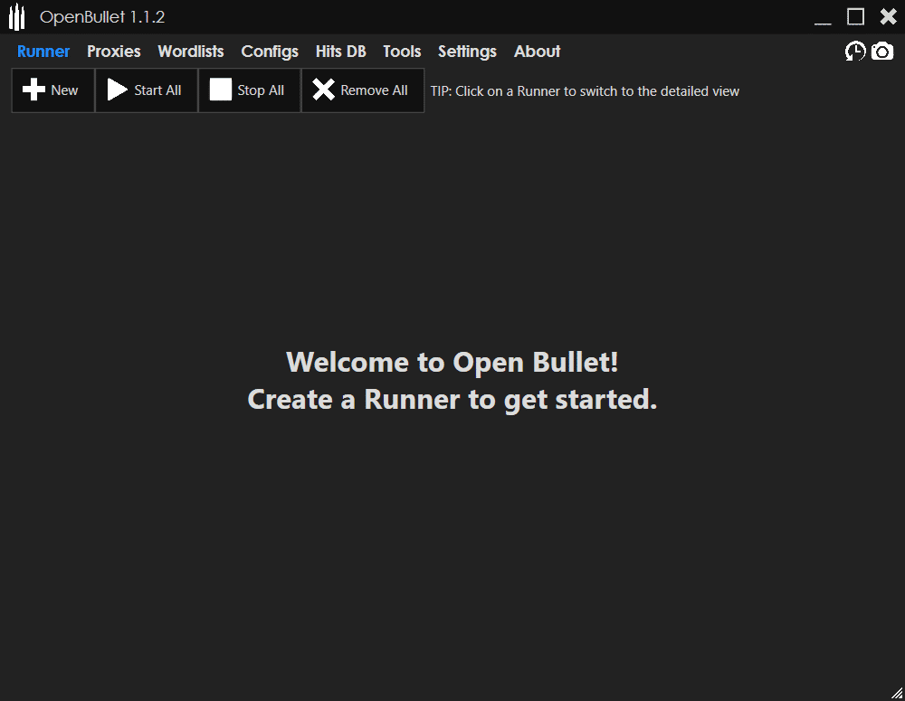Viewport: 905px width, 701px height.
Task: Take a screenshot with the camera icon
Action: [x=881, y=52]
